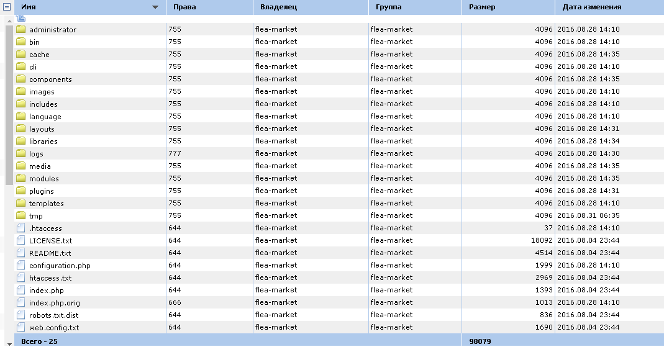The width and height of the screenshot is (664, 347).
Task: Open the components folder name
Action: tap(50, 79)
